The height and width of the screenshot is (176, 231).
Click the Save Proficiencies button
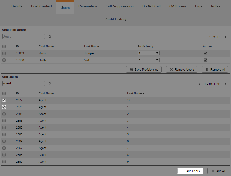tap(144, 70)
